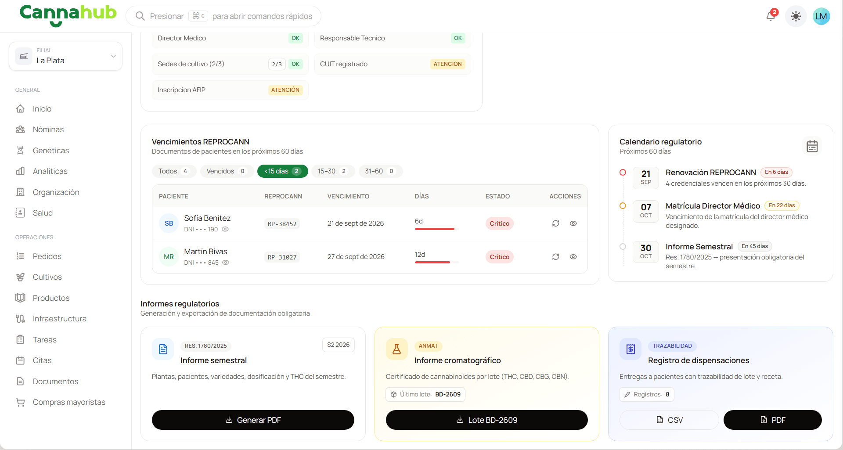
Task: Click the Citas calendar icon
Action: click(x=20, y=360)
